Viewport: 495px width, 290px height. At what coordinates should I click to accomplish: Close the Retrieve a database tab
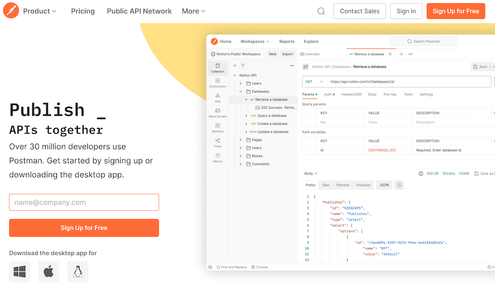point(390,54)
